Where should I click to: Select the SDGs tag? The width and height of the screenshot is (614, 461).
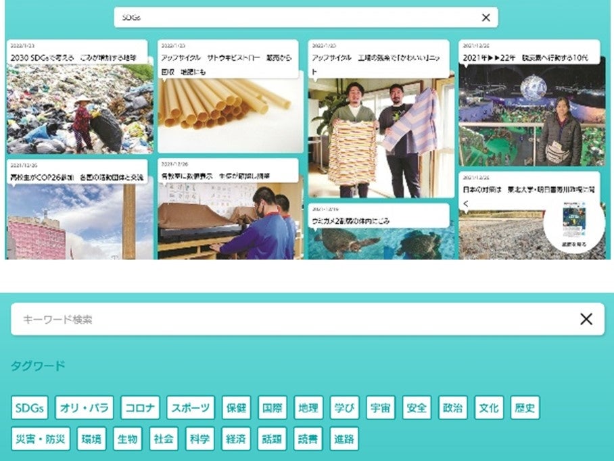pos(29,408)
